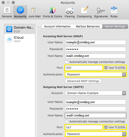Toggle outgoing Automatically manage connection settings

pos(67,121)
